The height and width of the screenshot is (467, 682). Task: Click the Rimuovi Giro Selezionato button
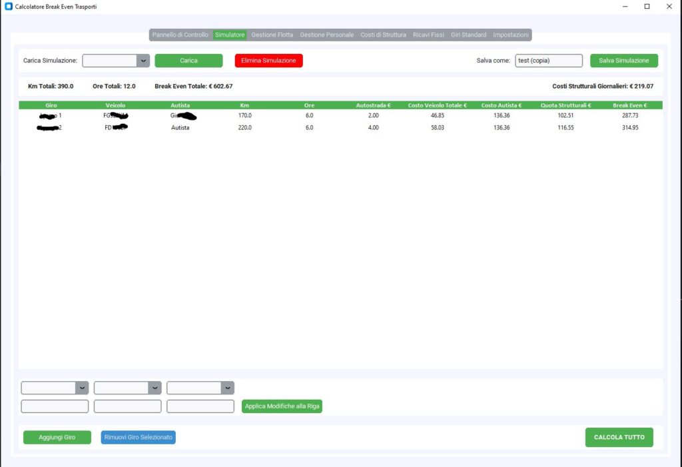(139, 438)
